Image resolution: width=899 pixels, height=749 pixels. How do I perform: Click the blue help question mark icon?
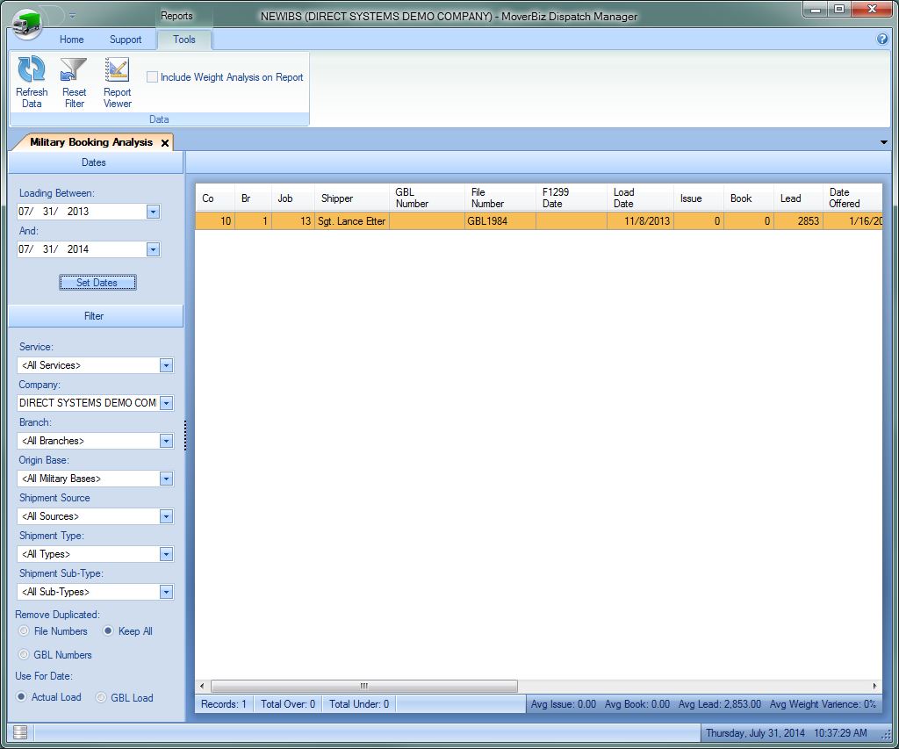(882, 40)
